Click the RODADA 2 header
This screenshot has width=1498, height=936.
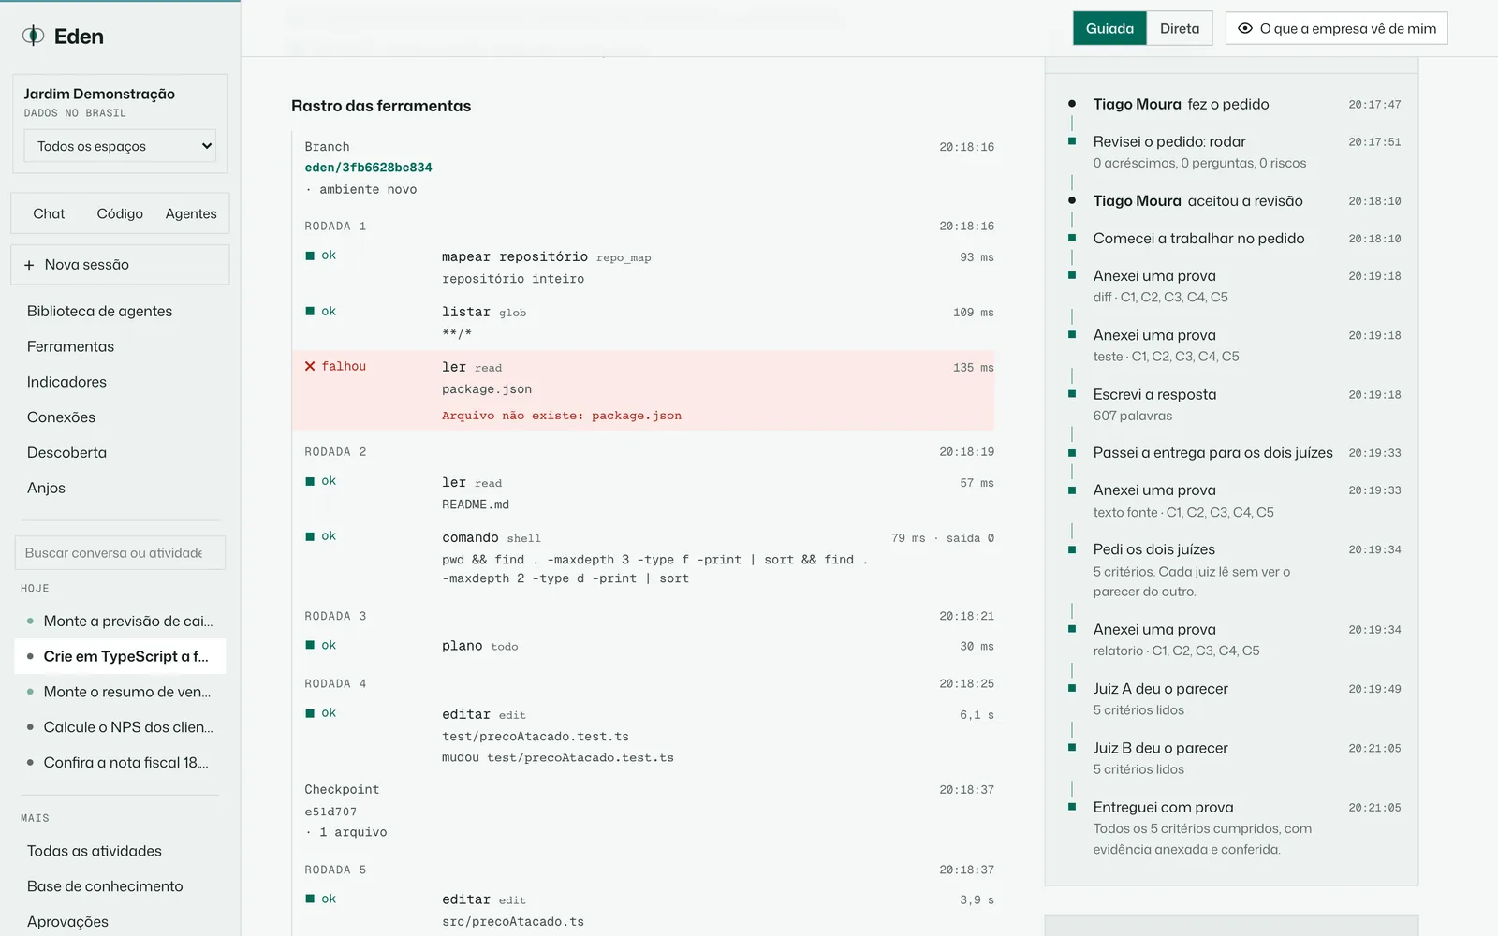pos(335,452)
